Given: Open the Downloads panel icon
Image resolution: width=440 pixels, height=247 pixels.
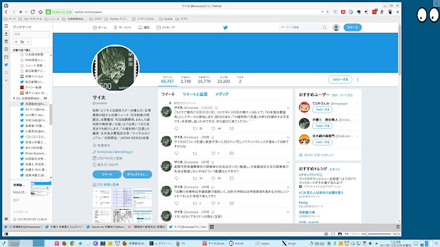Looking at the screenshot, I should tap(6, 34).
